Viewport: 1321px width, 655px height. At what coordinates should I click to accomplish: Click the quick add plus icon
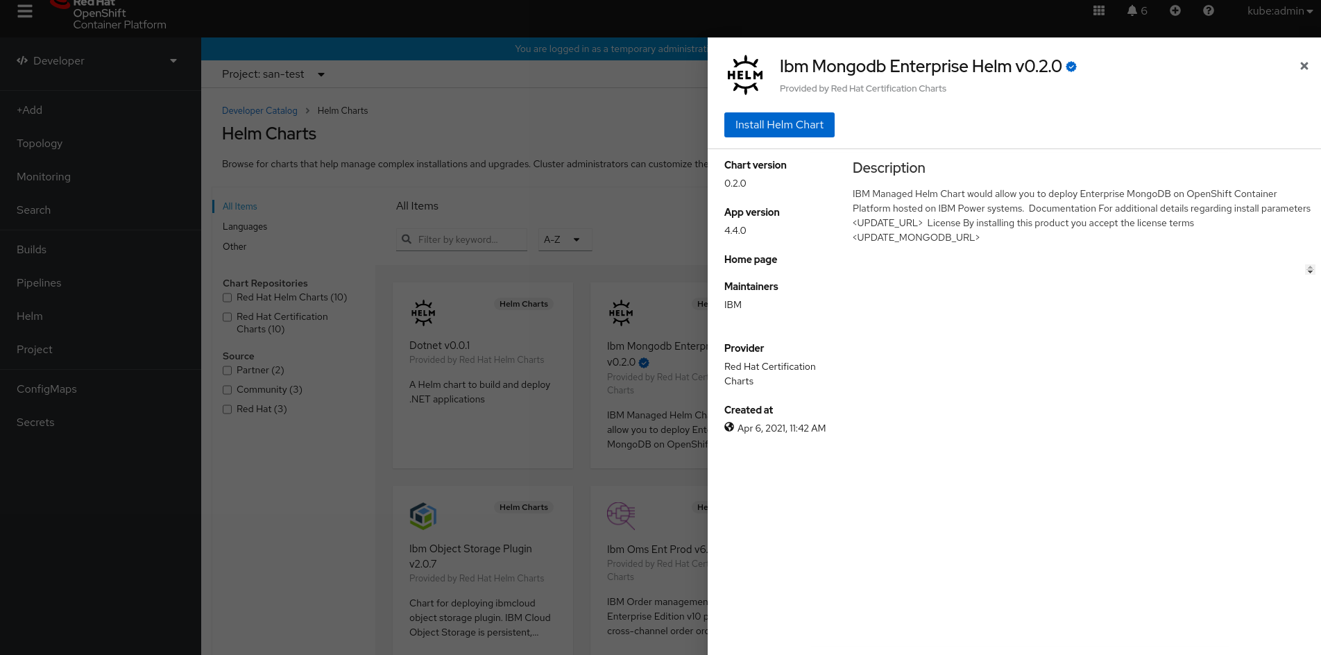[1175, 10]
